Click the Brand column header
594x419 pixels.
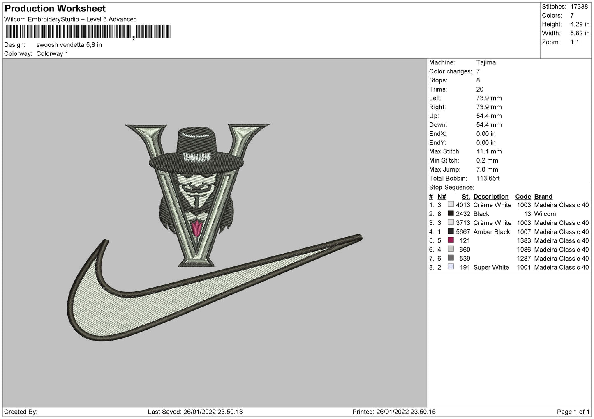543,197
